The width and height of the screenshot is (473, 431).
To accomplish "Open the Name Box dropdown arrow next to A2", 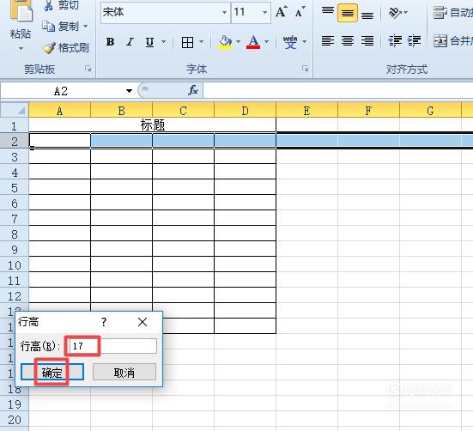I will tap(129, 91).
